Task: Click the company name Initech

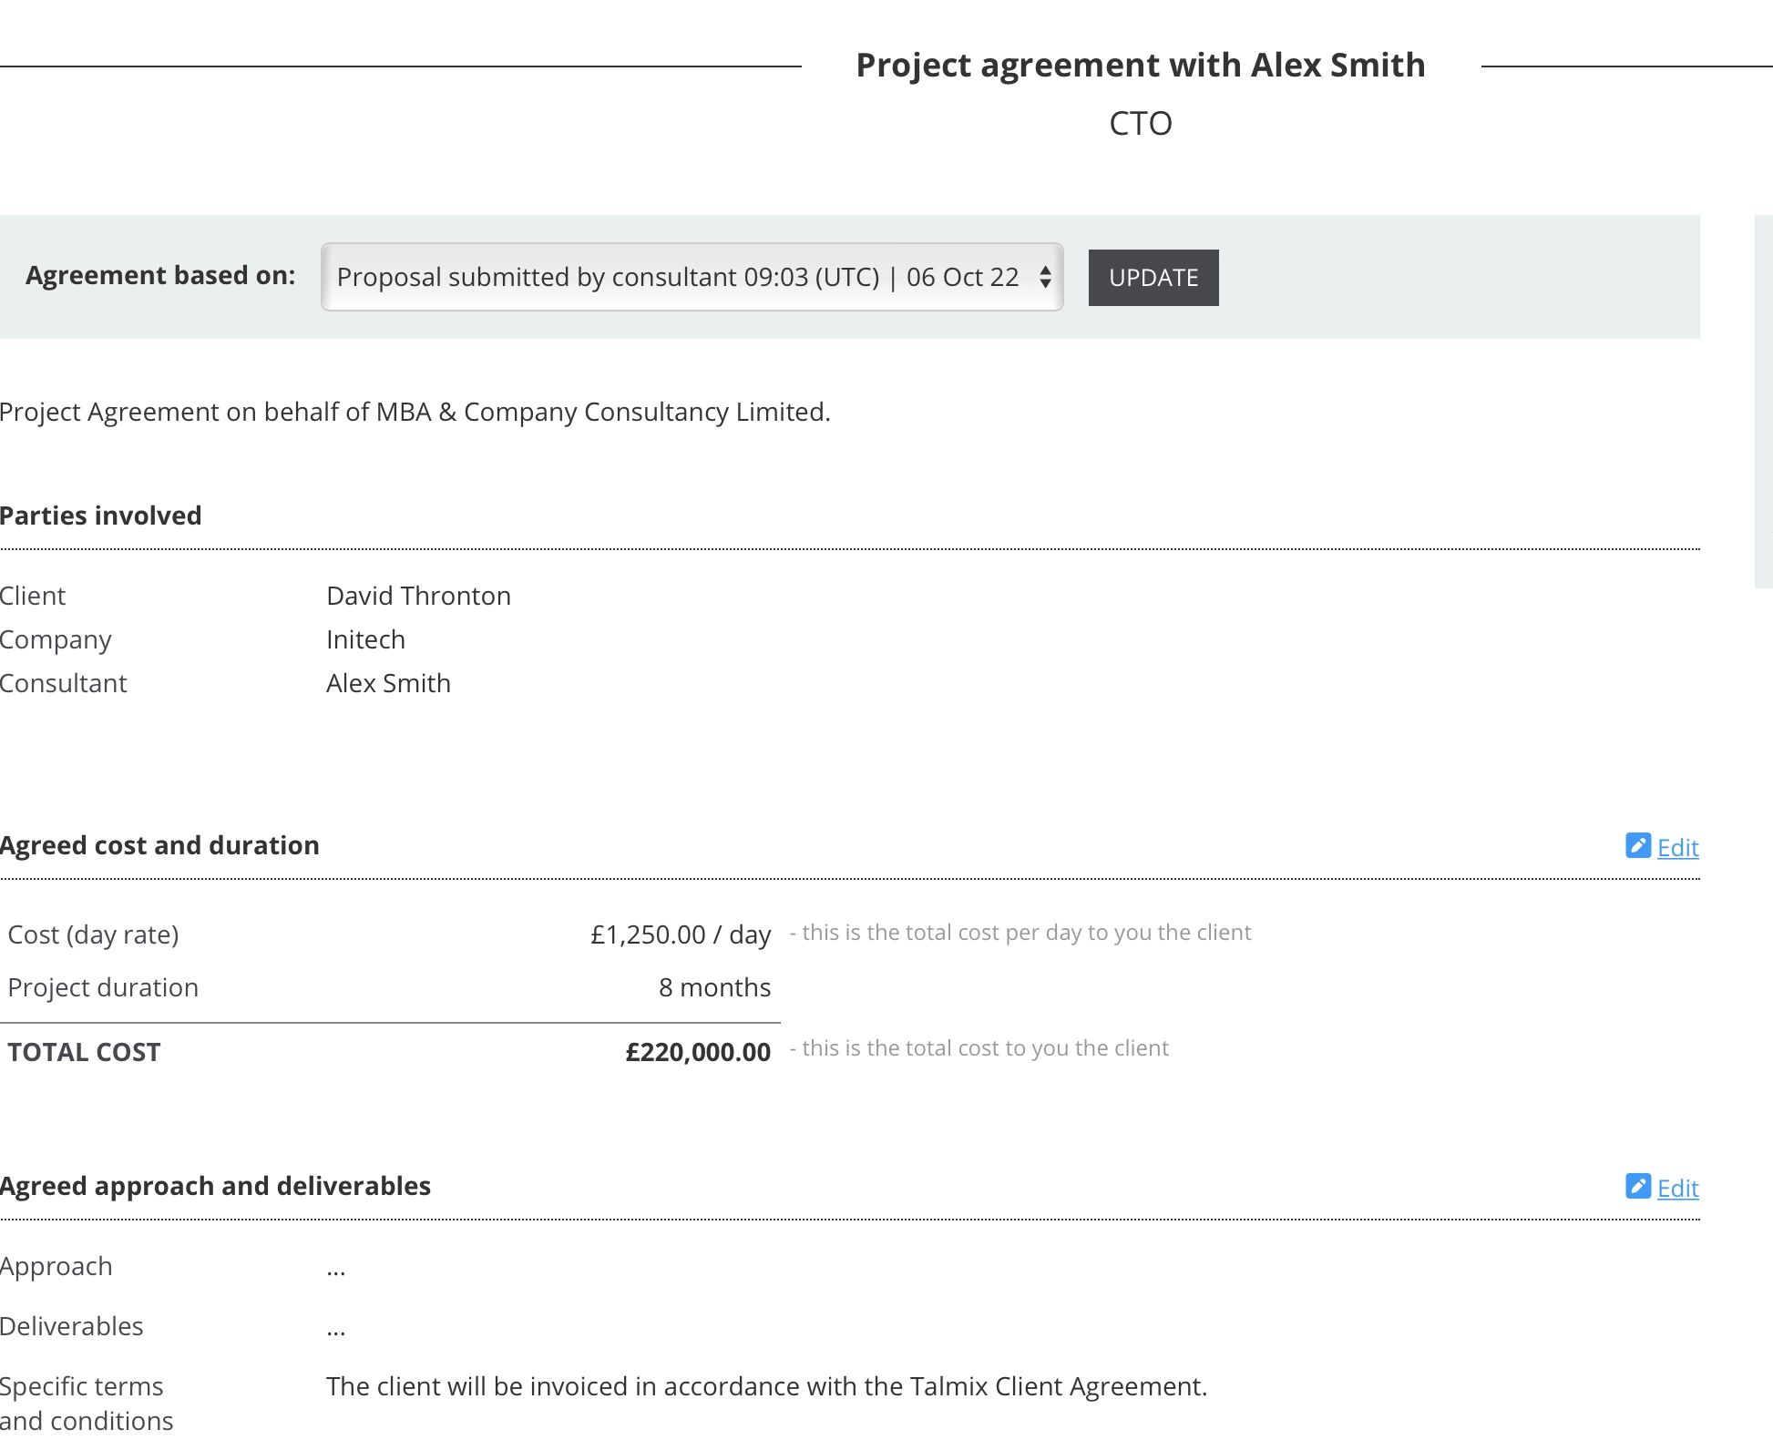Action: click(365, 639)
